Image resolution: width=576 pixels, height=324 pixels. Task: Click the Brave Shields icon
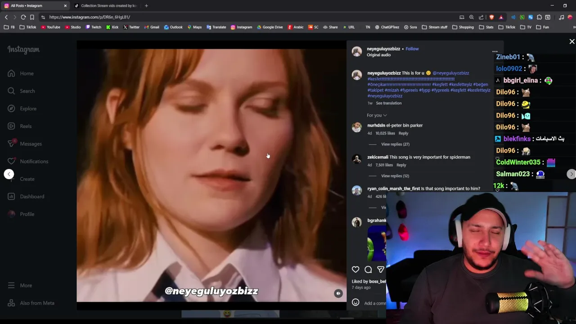click(x=491, y=17)
